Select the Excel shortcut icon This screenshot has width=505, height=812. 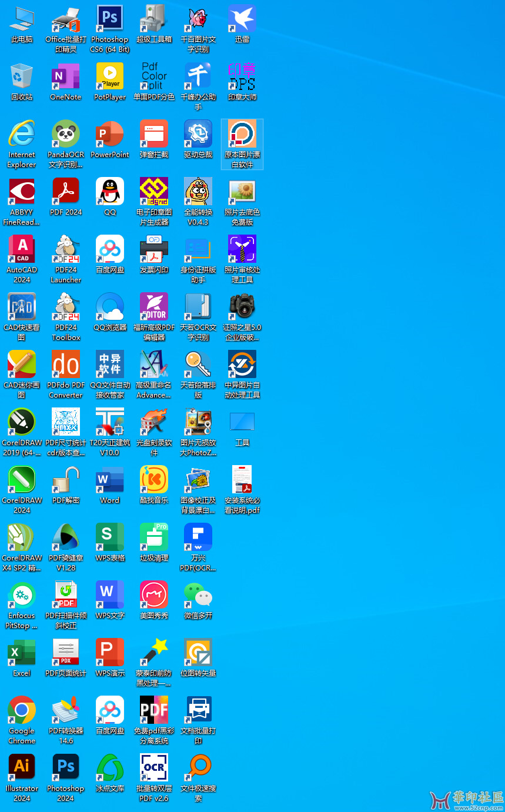coord(22,653)
